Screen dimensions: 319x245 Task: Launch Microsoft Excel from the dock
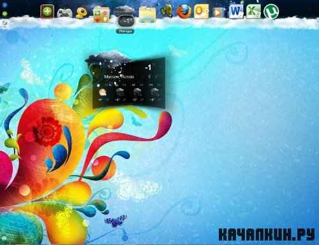253,11
